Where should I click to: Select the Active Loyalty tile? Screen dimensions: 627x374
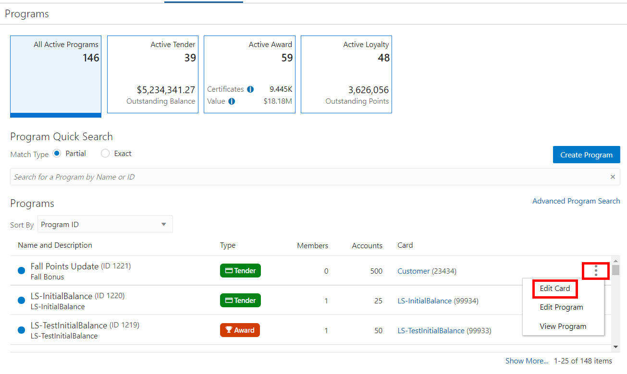coord(346,74)
